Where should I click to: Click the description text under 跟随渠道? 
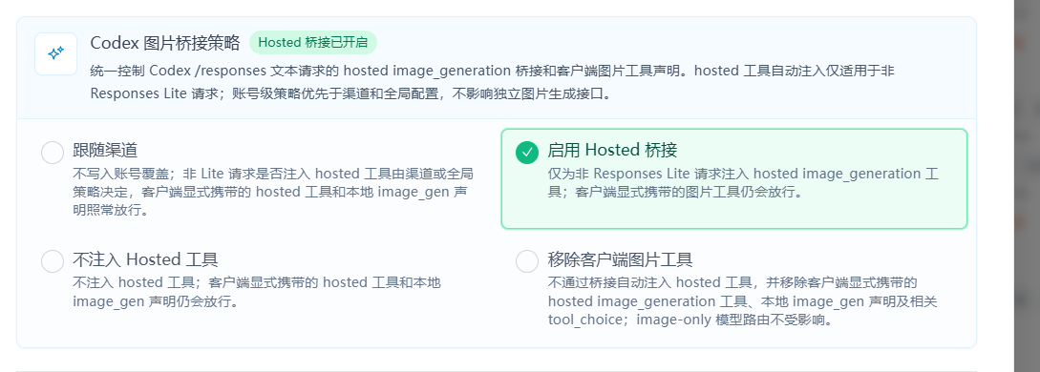(273, 192)
